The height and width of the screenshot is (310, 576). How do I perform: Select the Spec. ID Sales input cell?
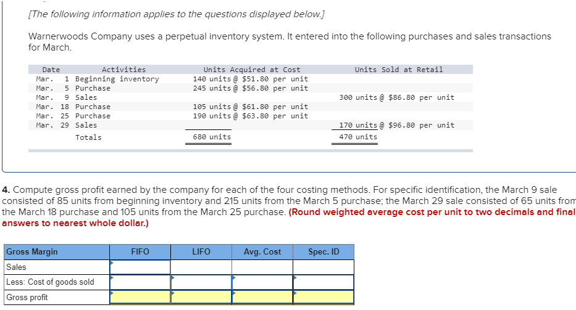[323, 267]
